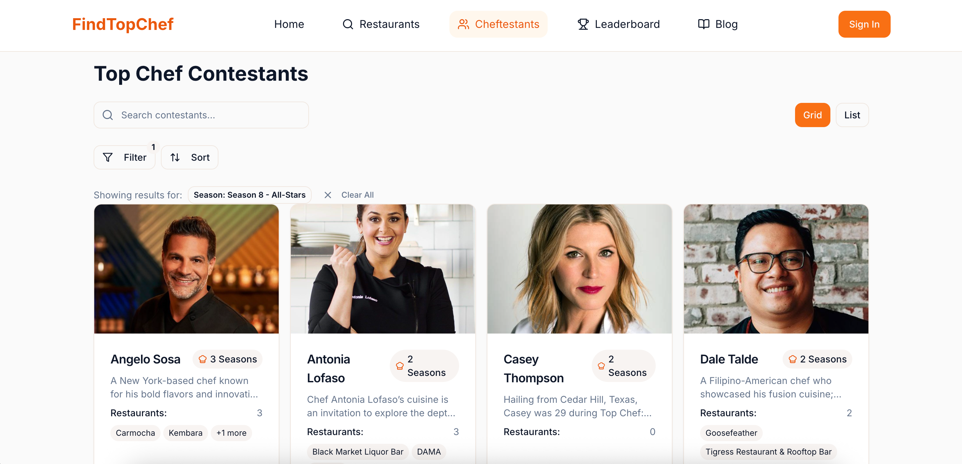The width and height of the screenshot is (962, 464).
Task: Click Angelo Sosa's 3 Seasons badge
Action: pos(228,359)
